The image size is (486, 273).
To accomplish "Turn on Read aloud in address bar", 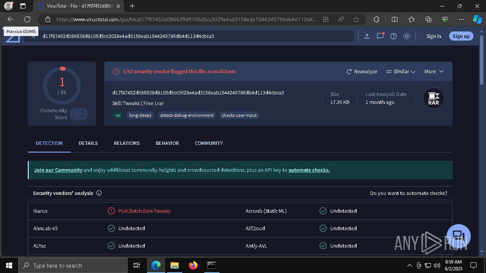I will [x=341, y=19].
